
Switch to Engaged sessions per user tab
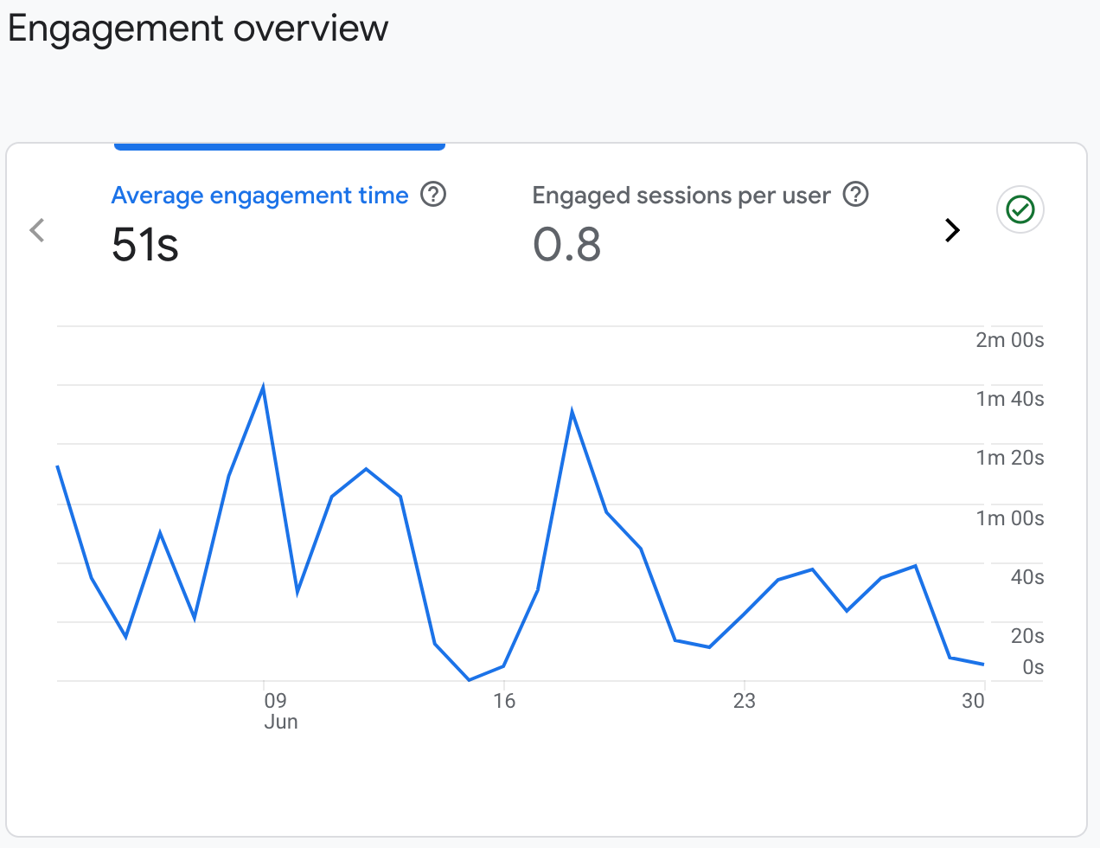tap(681, 196)
